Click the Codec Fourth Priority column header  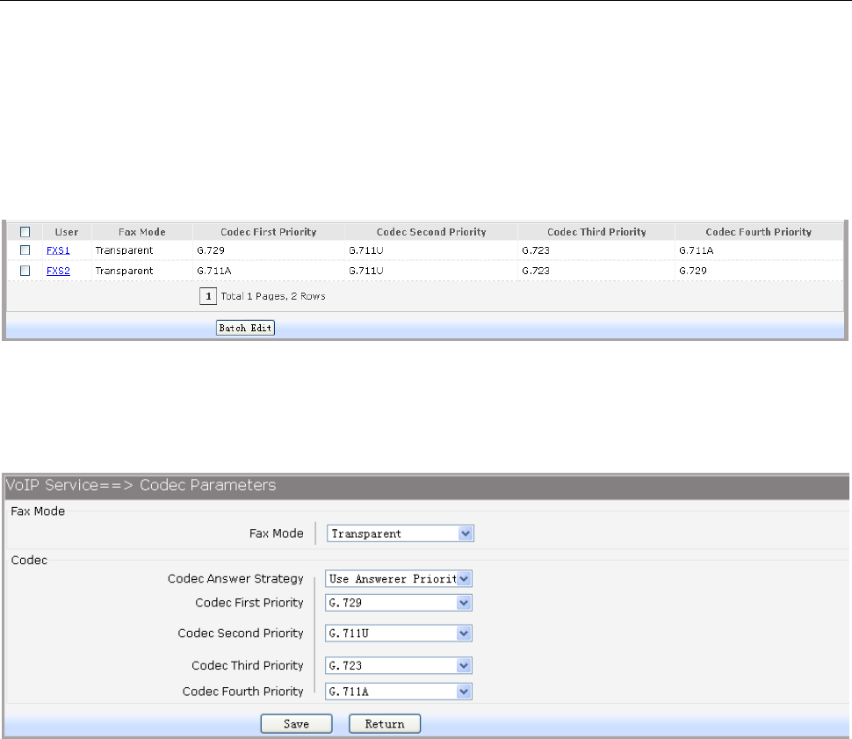click(759, 232)
